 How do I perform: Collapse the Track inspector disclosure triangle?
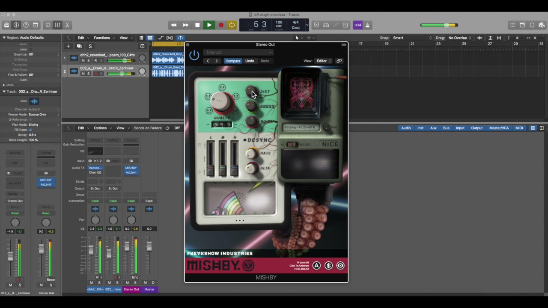click(4, 92)
